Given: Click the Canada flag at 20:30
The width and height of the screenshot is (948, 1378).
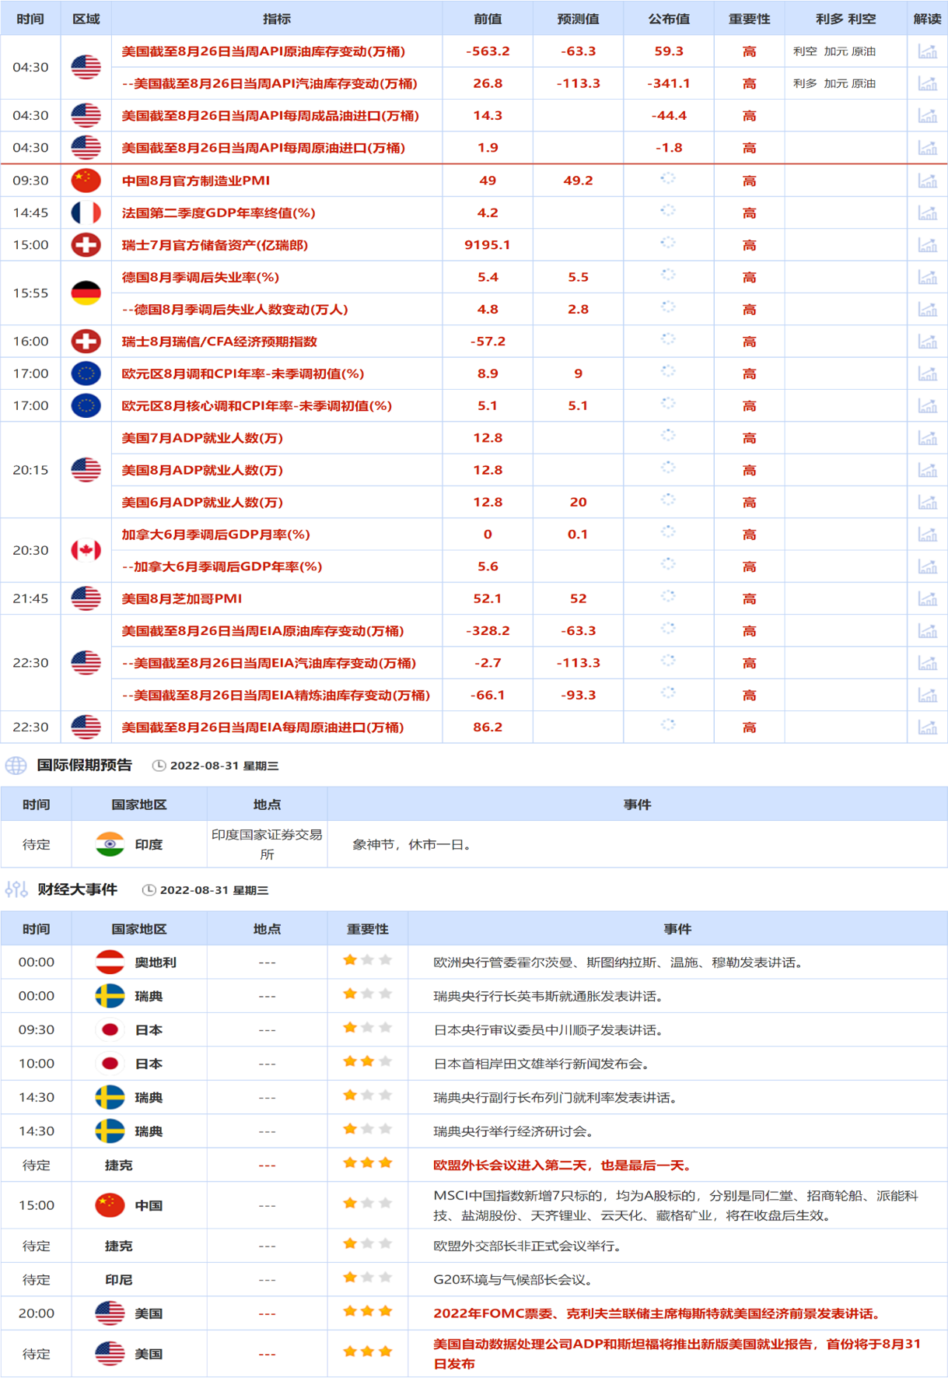Looking at the screenshot, I should coord(86,550).
